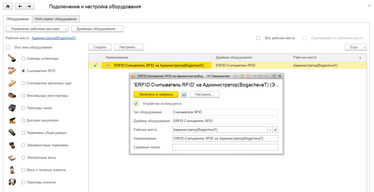Screen dimensions: 374x192
Task: Expand the 'Рабочее место' field dropdown arrow
Action: click(x=270, y=130)
